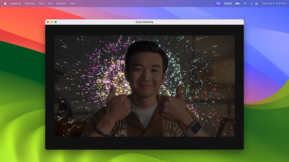Viewport: 289px width, 162px height.
Task: Select the participant video feed with fireworks
Action: [144, 86]
